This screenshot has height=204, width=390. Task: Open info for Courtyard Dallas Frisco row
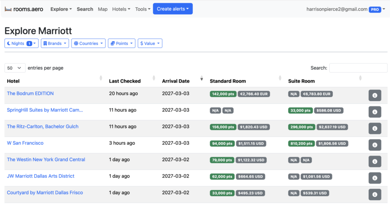pyautogui.click(x=375, y=194)
